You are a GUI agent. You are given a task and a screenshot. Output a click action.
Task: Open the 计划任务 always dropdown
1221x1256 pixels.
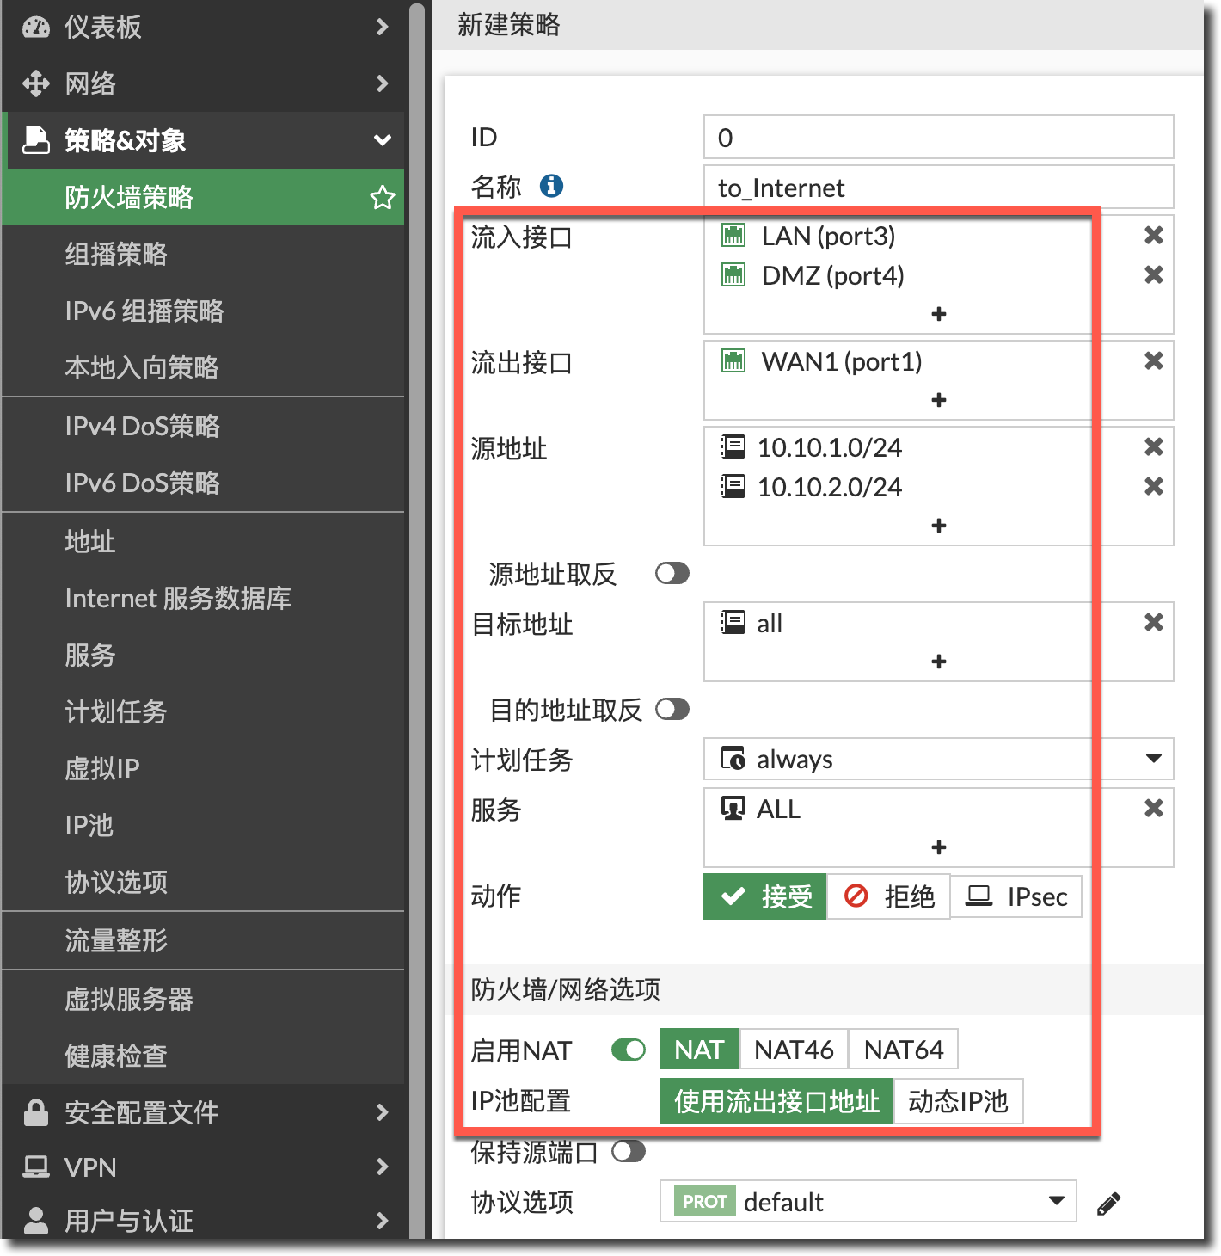(1153, 759)
